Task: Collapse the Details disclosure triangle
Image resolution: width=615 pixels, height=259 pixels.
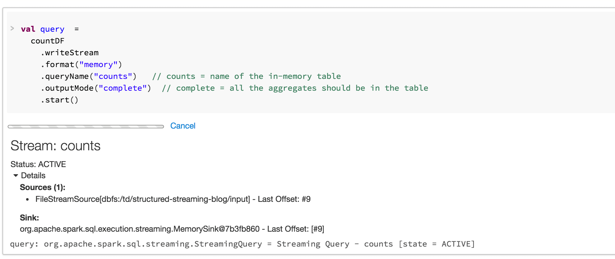Action: [x=16, y=175]
